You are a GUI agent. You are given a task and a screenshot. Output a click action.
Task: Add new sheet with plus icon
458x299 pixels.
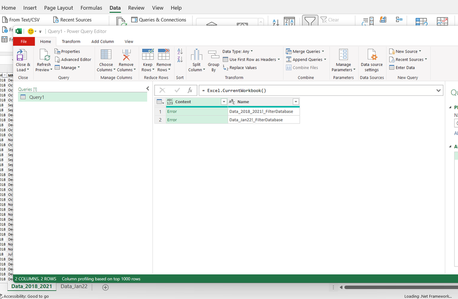coord(105,288)
